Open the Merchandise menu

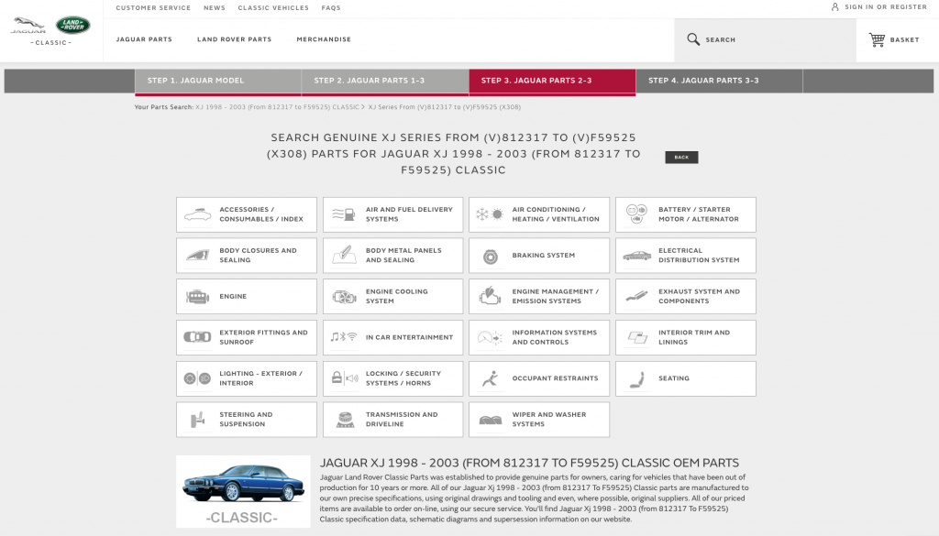324,39
